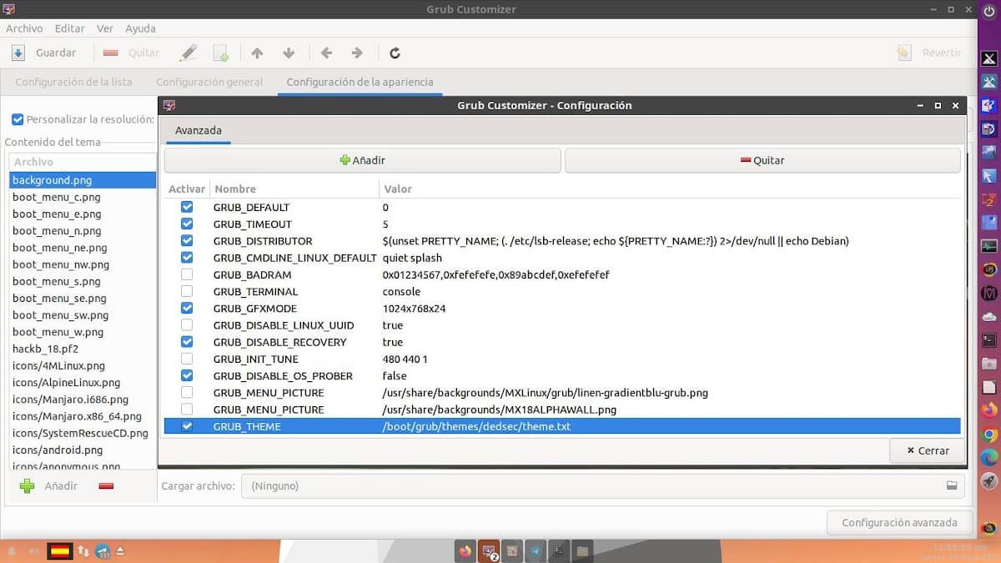Click the Cerrar button

click(x=927, y=450)
